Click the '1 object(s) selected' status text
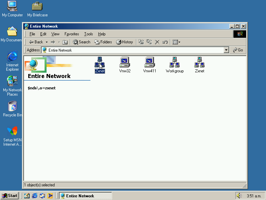This screenshot has width=266, height=200. 39,185
